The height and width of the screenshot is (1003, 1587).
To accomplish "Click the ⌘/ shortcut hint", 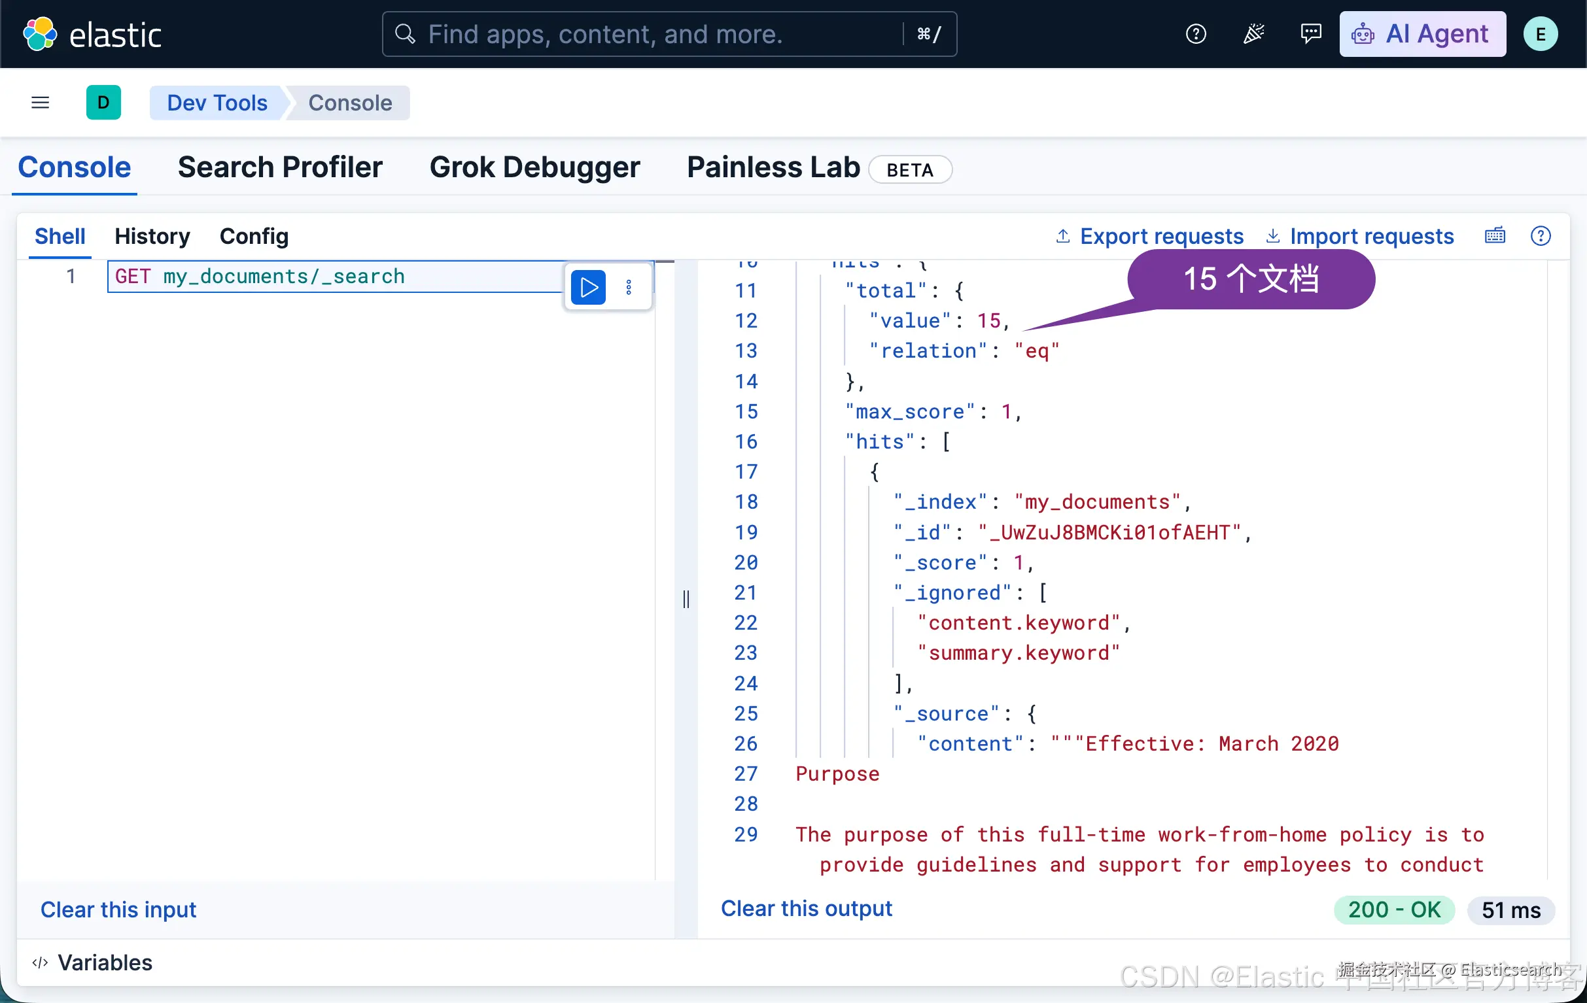I will pos(929,33).
